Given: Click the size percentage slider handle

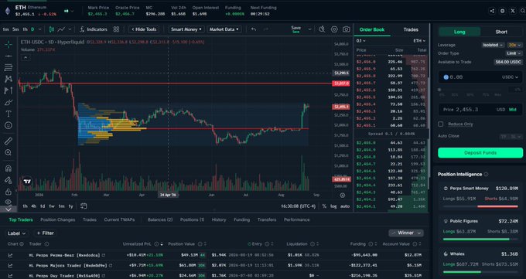Looking at the screenshot, I should (x=439, y=90).
